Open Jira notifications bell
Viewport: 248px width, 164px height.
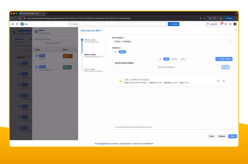[x=221, y=24]
